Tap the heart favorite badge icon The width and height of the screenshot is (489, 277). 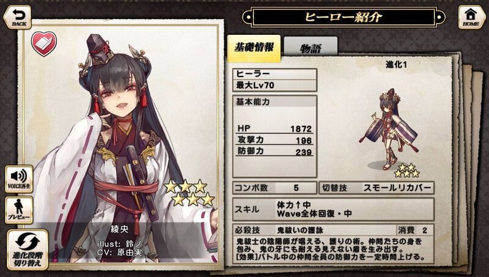pos(44,43)
